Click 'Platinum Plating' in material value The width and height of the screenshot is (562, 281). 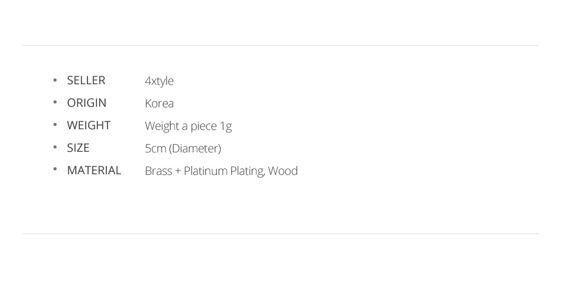223,171
